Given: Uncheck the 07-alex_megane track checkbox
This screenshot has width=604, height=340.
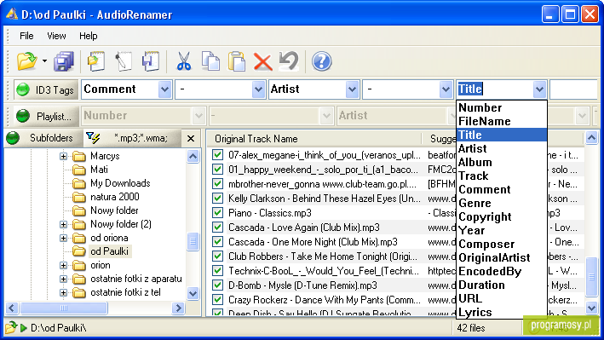Looking at the screenshot, I should tap(217, 155).
